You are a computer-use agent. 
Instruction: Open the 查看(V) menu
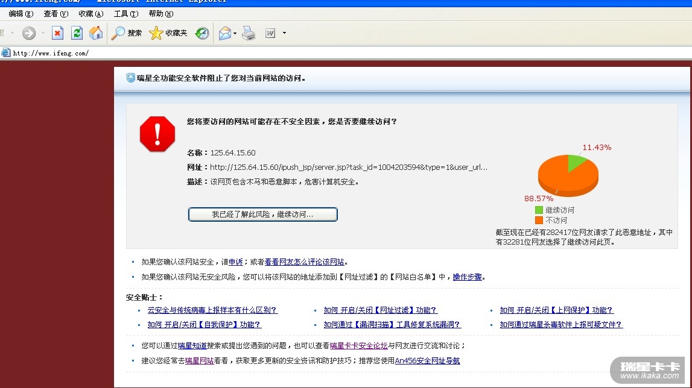(x=56, y=14)
